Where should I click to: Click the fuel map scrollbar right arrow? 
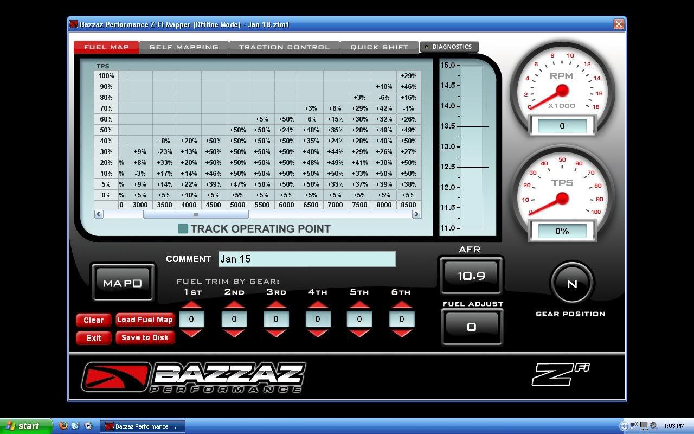[x=416, y=214]
